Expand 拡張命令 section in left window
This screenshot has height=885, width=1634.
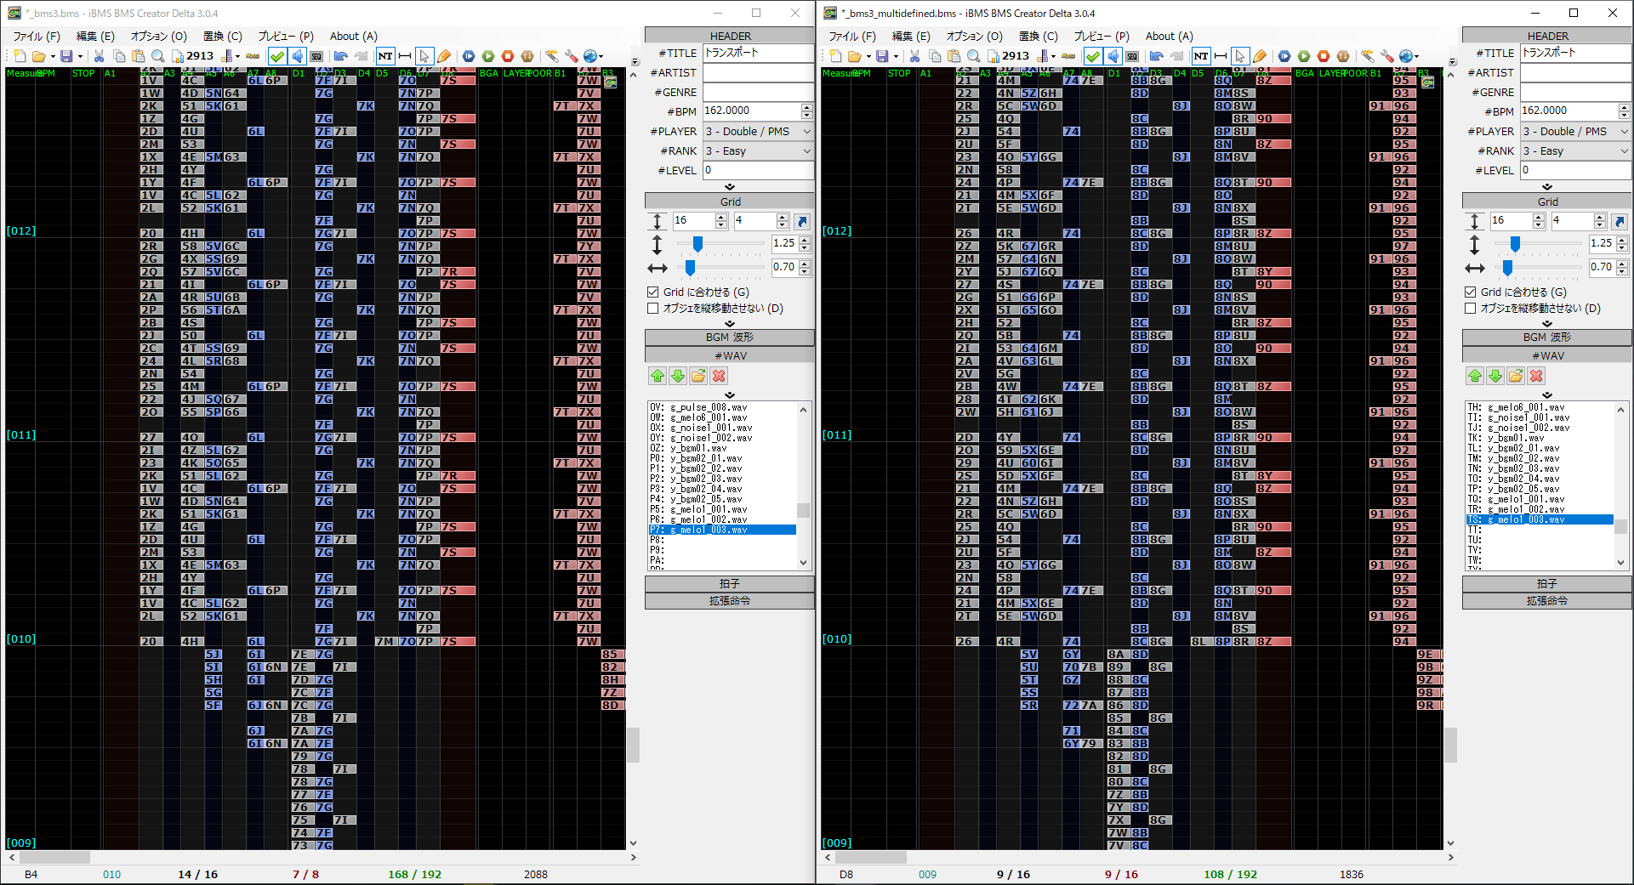[x=730, y=601]
